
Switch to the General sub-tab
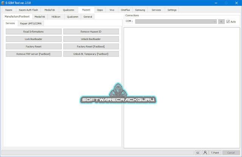click(88, 17)
